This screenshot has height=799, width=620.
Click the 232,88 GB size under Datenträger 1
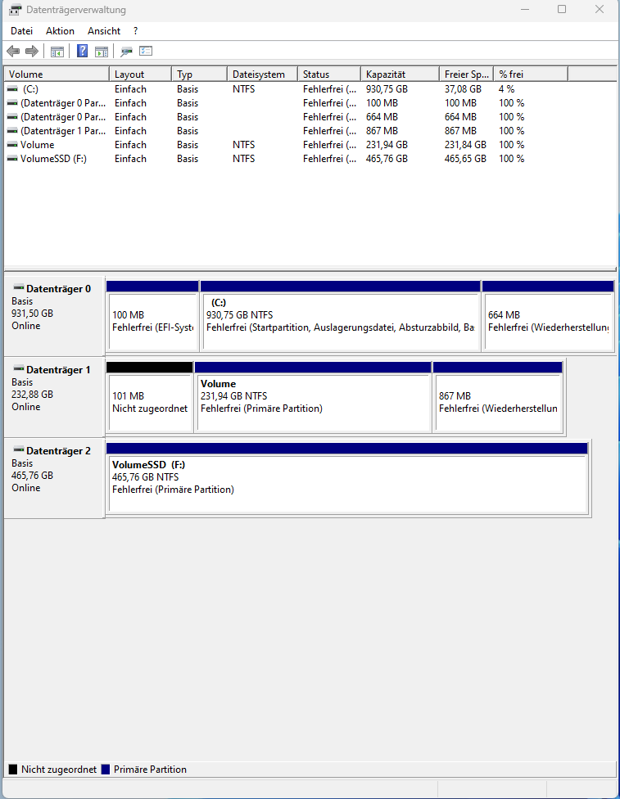point(32,395)
